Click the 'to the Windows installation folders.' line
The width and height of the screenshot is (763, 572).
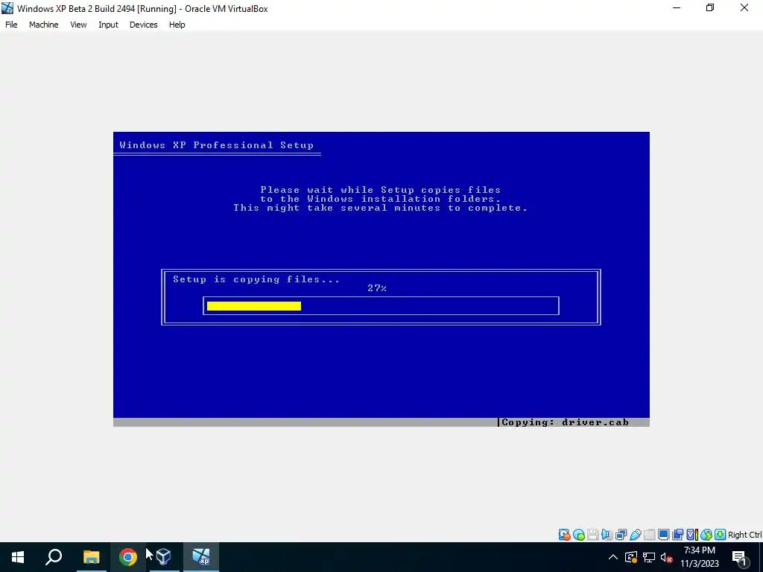[x=381, y=198]
